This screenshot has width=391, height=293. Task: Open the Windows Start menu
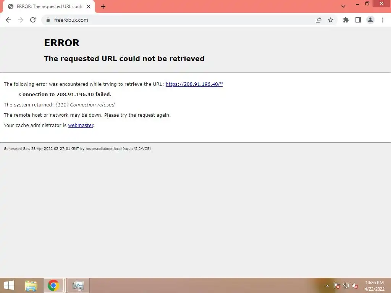pyautogui.click(x=9, y=285)
